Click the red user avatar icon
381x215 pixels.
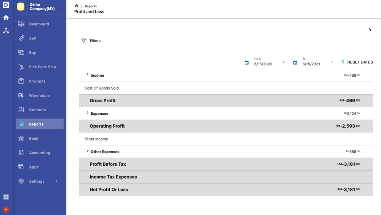tap(6, 209)
